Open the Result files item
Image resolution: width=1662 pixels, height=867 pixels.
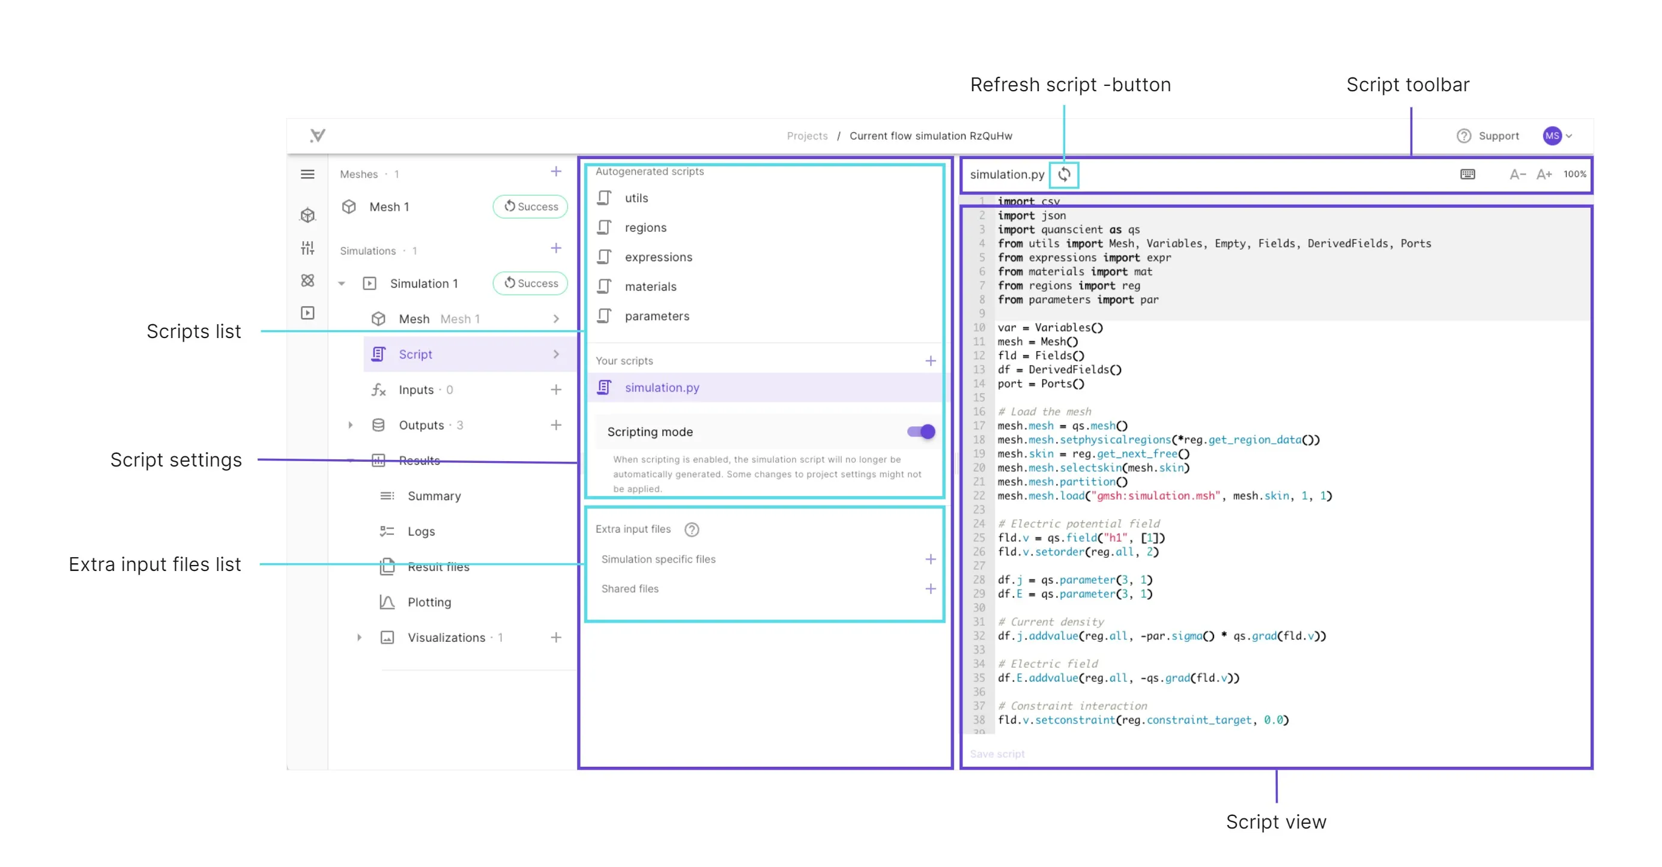pos(438,567)
